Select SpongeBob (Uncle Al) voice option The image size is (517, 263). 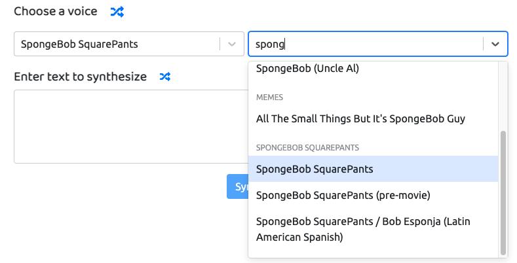coord(373,69)
